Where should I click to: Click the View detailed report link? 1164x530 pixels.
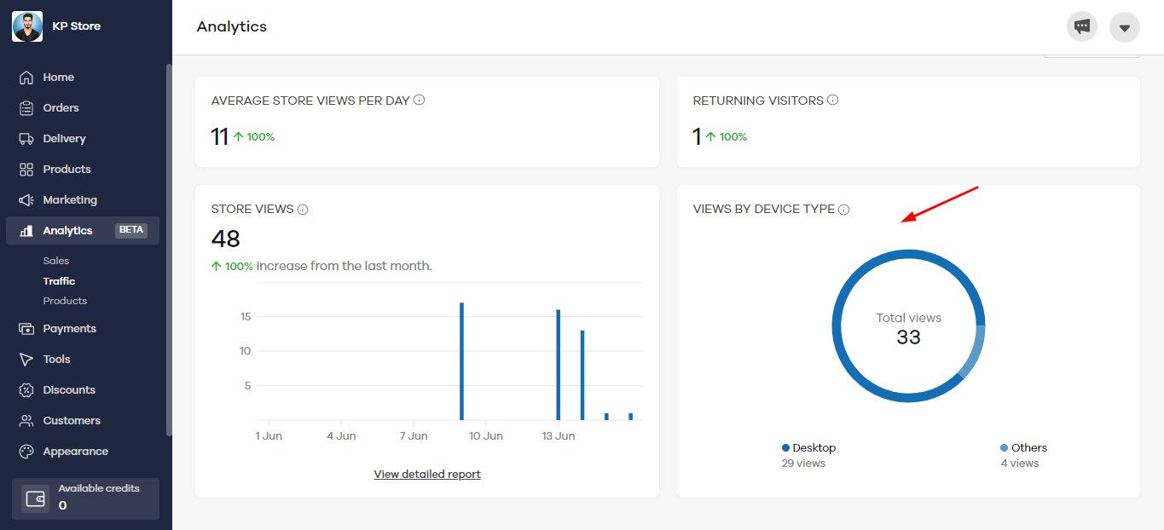pos(427,475)
